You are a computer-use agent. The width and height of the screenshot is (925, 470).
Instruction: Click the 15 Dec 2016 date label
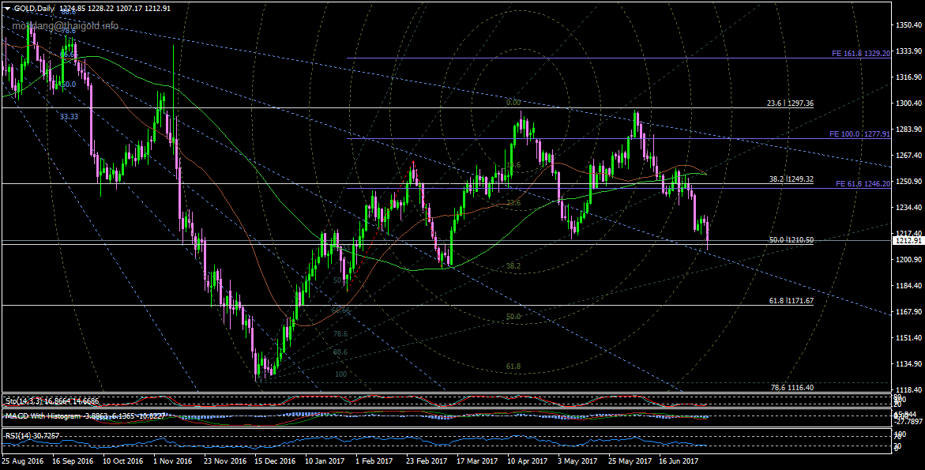[x=276, y=461]
